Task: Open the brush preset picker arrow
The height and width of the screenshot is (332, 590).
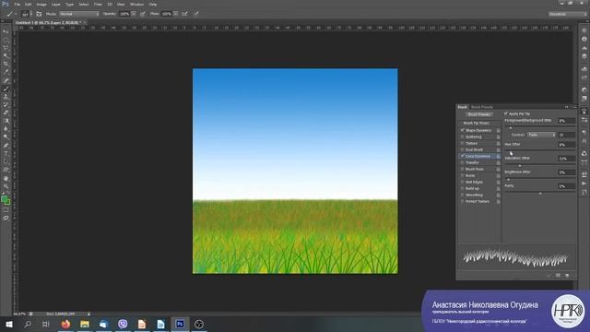Action: pos(30,14)
